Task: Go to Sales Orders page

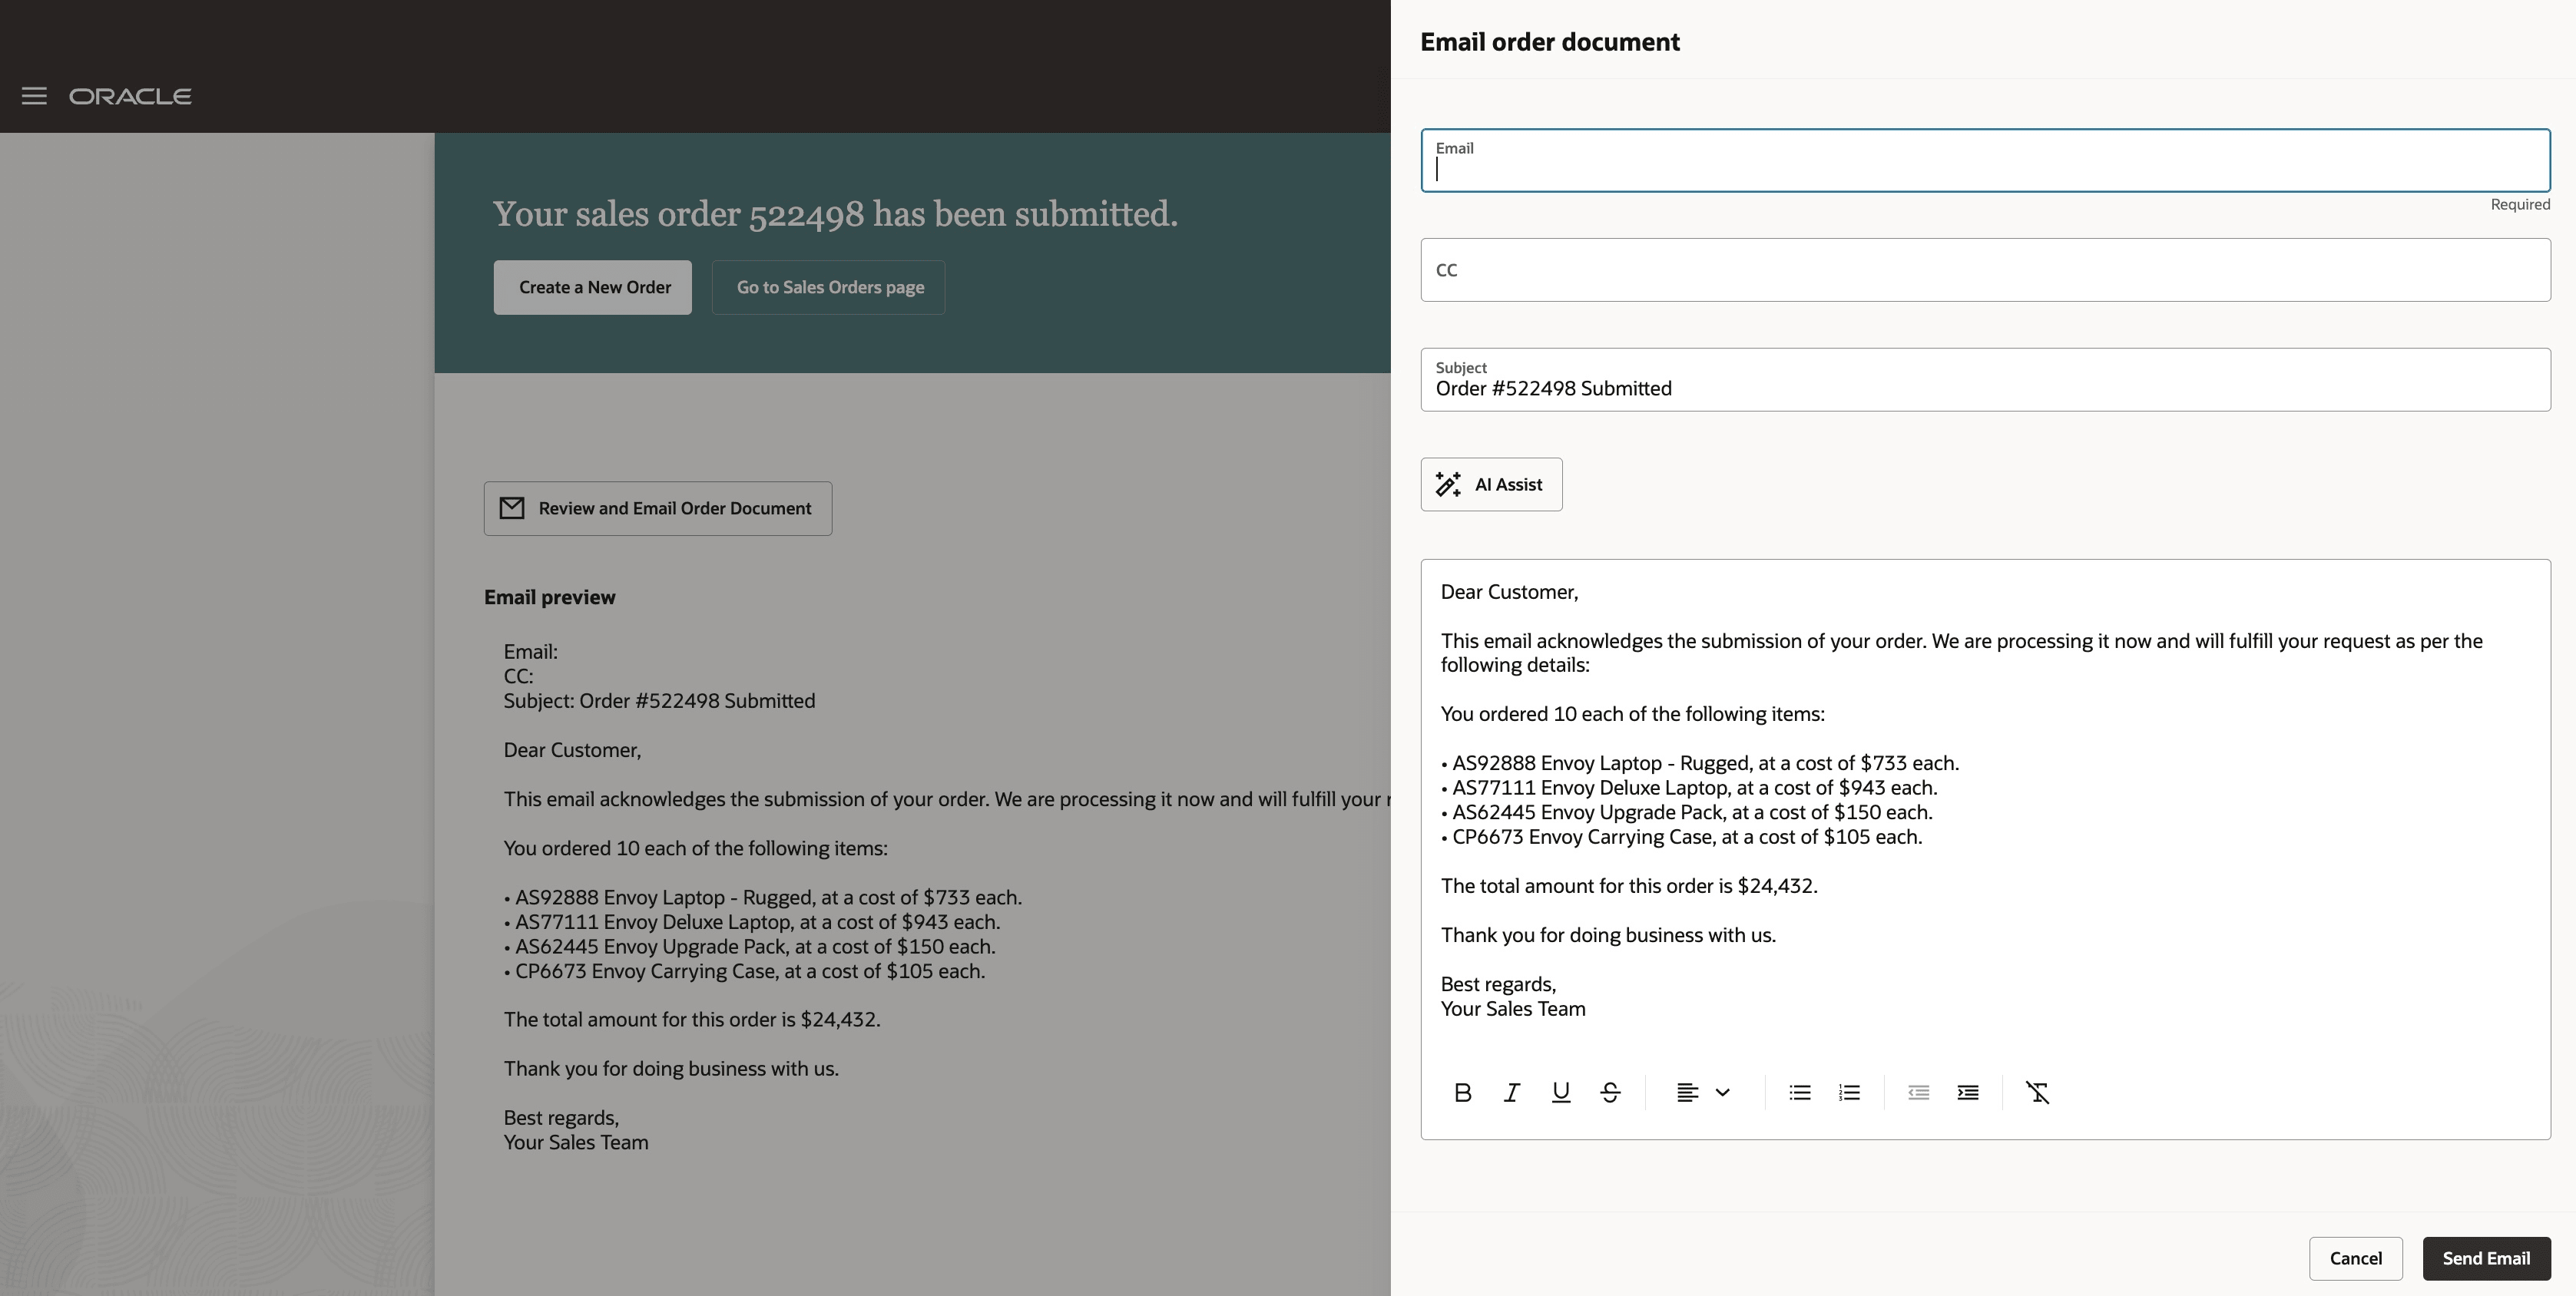Action: [x=829, y=287]
